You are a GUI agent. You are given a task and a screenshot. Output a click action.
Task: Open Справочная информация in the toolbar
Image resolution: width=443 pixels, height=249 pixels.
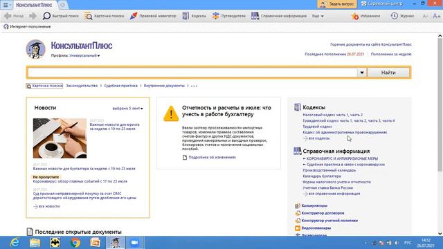279,16
